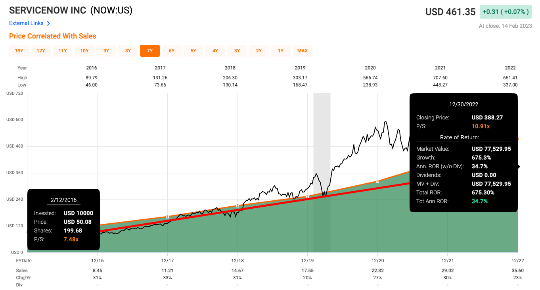
Task: Select the 10Y time range
Action: (x=84, y=51)
